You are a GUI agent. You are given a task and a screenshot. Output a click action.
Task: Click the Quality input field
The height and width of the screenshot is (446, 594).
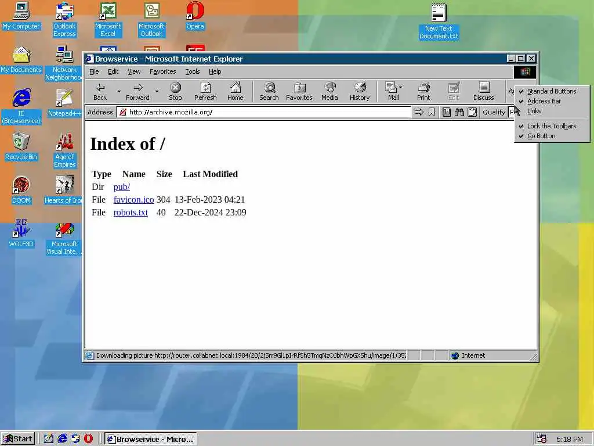click(512, 112)
